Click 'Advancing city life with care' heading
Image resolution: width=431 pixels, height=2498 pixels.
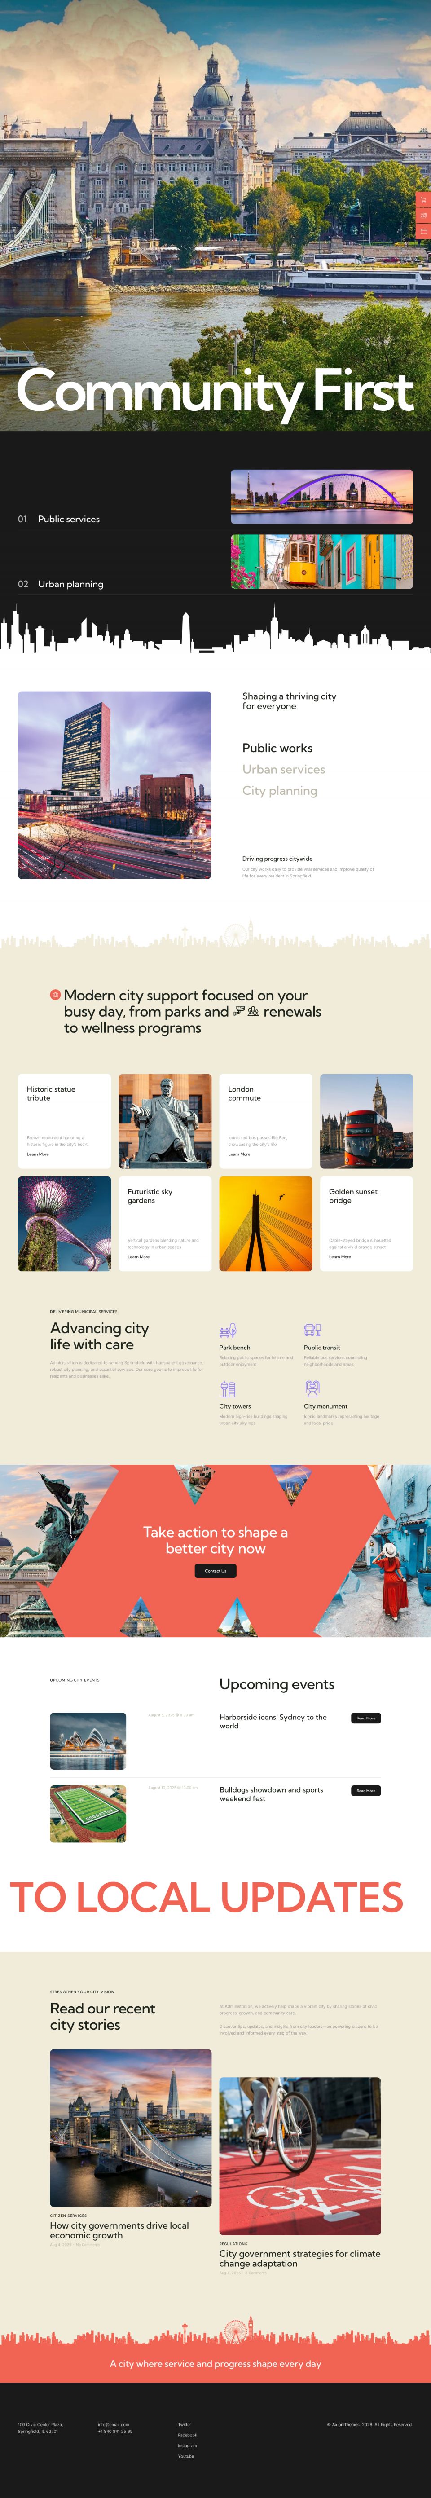pyautogui.click(x=100, y=1336)
